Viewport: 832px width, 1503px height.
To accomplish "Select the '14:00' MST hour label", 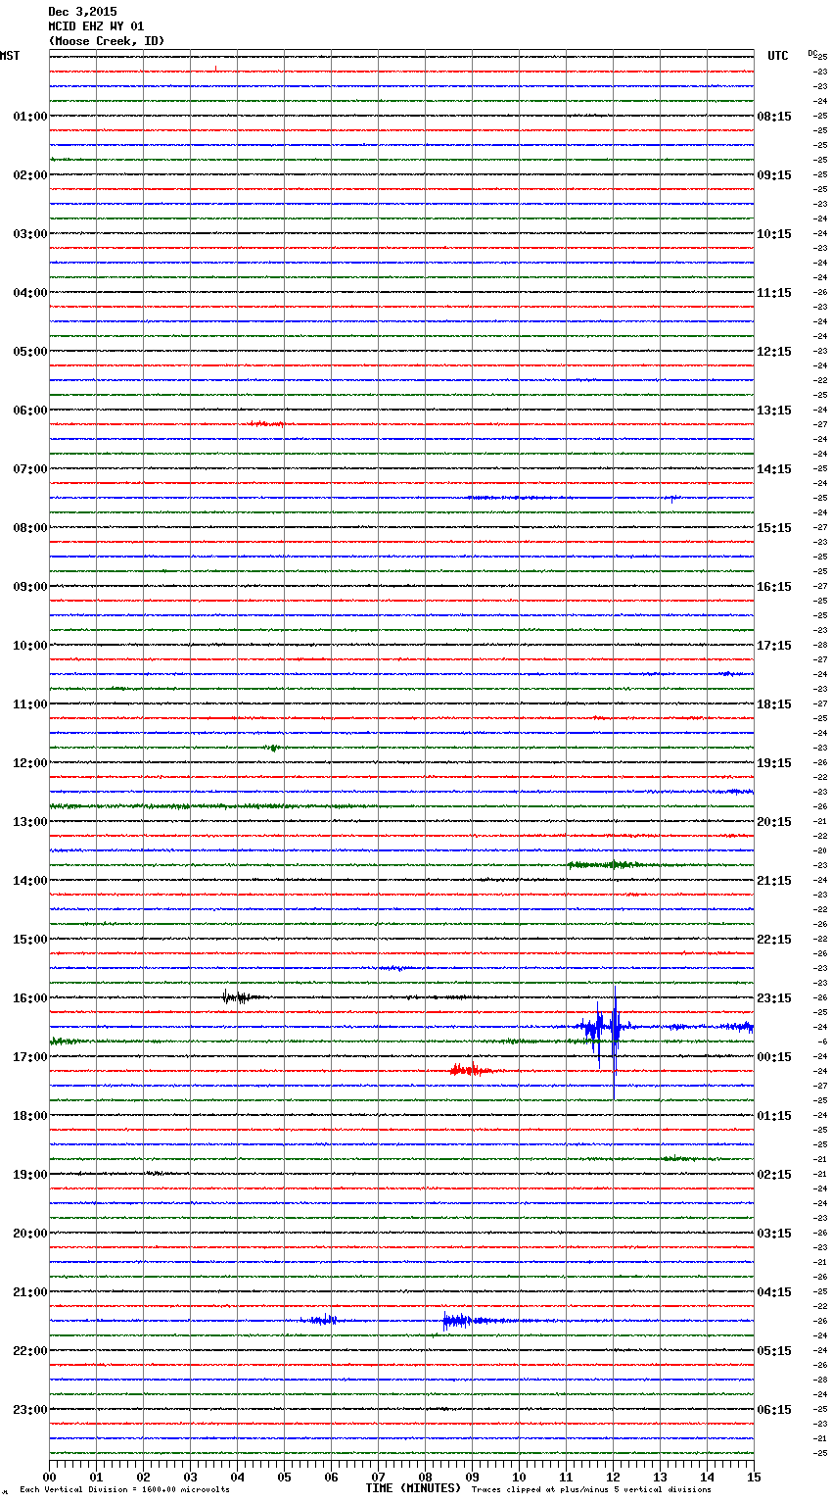I will coord(30,881).
